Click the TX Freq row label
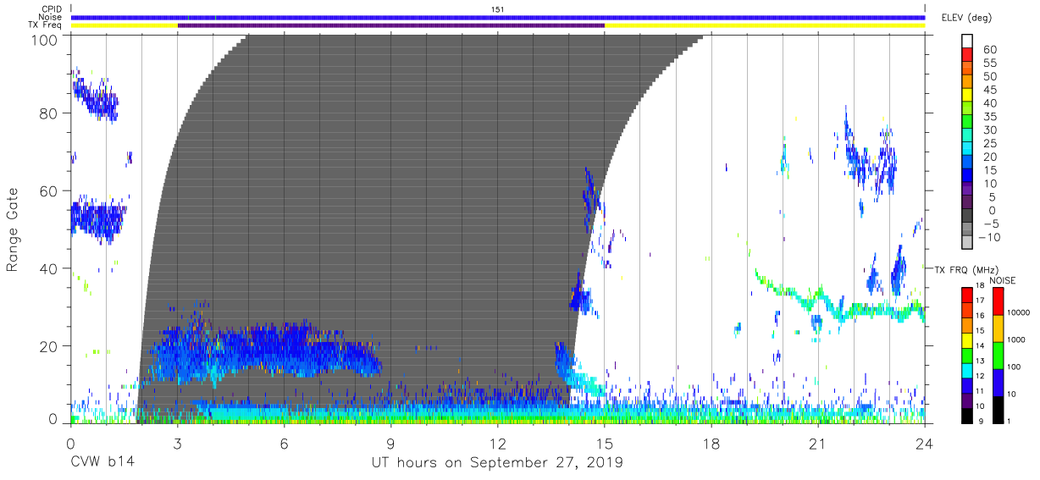 coord(47,25)
